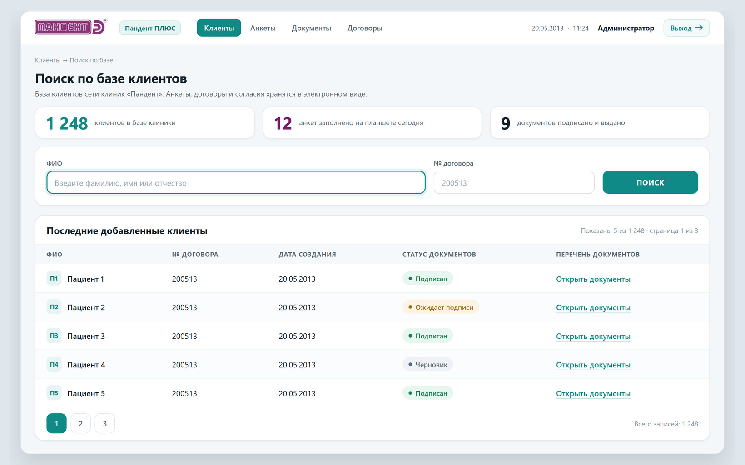Click the ПОИСК search button
The height and width of the screenshot is (465, 745).
point(650,182)
